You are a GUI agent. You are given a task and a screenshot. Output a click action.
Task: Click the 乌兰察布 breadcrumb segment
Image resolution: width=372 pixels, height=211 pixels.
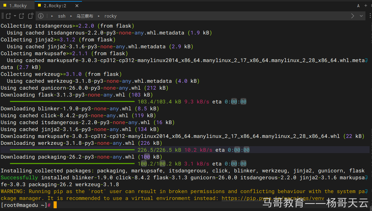click(x=85, y=16)
